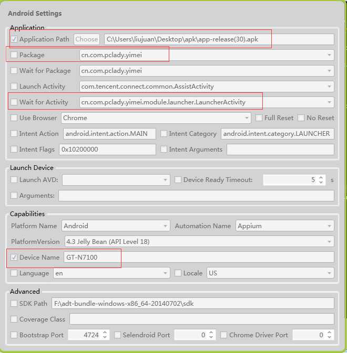The height and width of the screenshot is (353, 347).
Task: Click the Coverage Class field
Action: [x=202, y=319]
